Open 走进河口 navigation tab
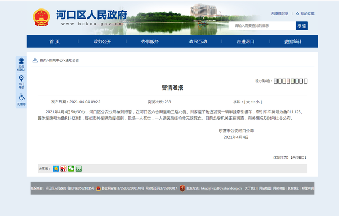The width and height of the screenshot is (339, 216). click(246, 41)
